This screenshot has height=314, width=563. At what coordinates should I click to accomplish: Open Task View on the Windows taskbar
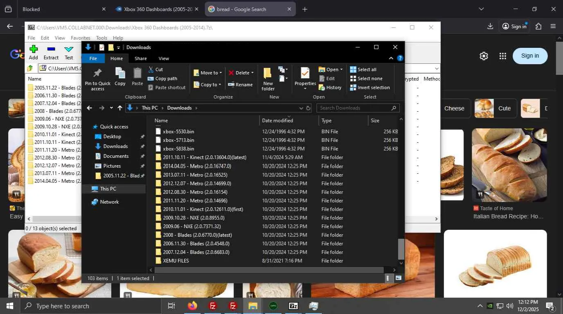pyautogui.click(x=171, y=306)
